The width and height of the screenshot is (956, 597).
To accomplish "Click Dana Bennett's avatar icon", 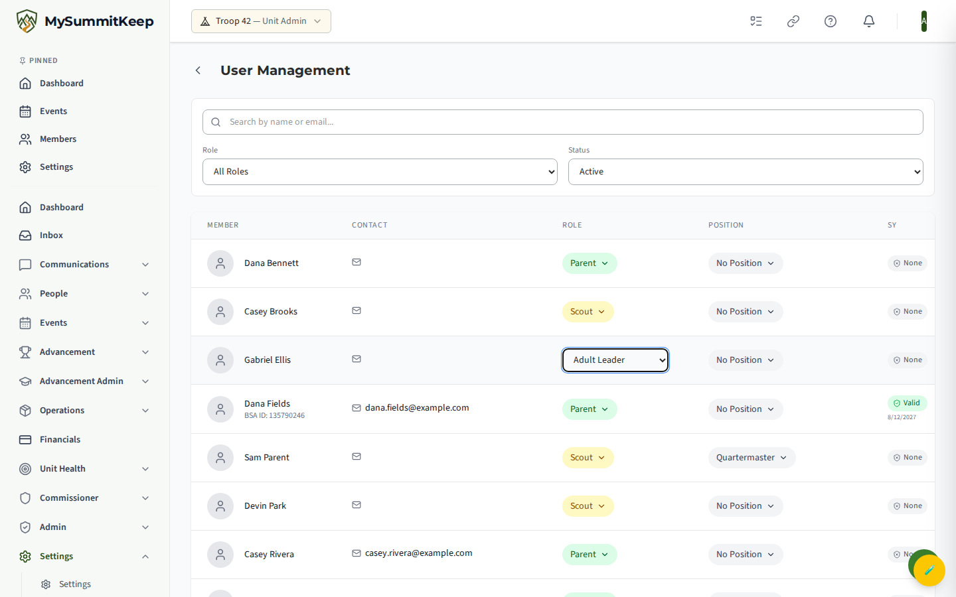I will point(220,263).
